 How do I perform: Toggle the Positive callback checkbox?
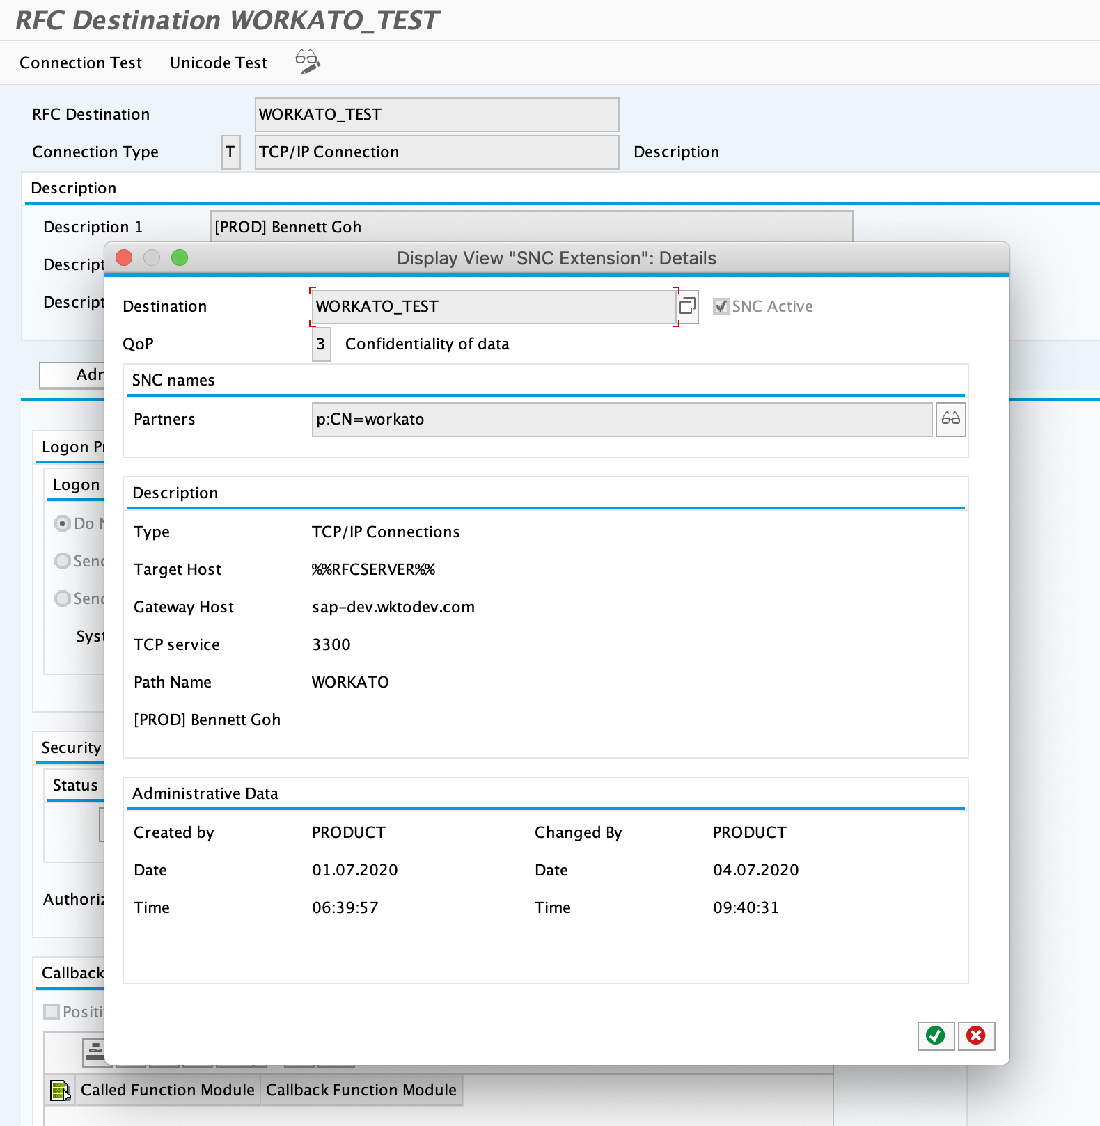tap(52, 1012)
